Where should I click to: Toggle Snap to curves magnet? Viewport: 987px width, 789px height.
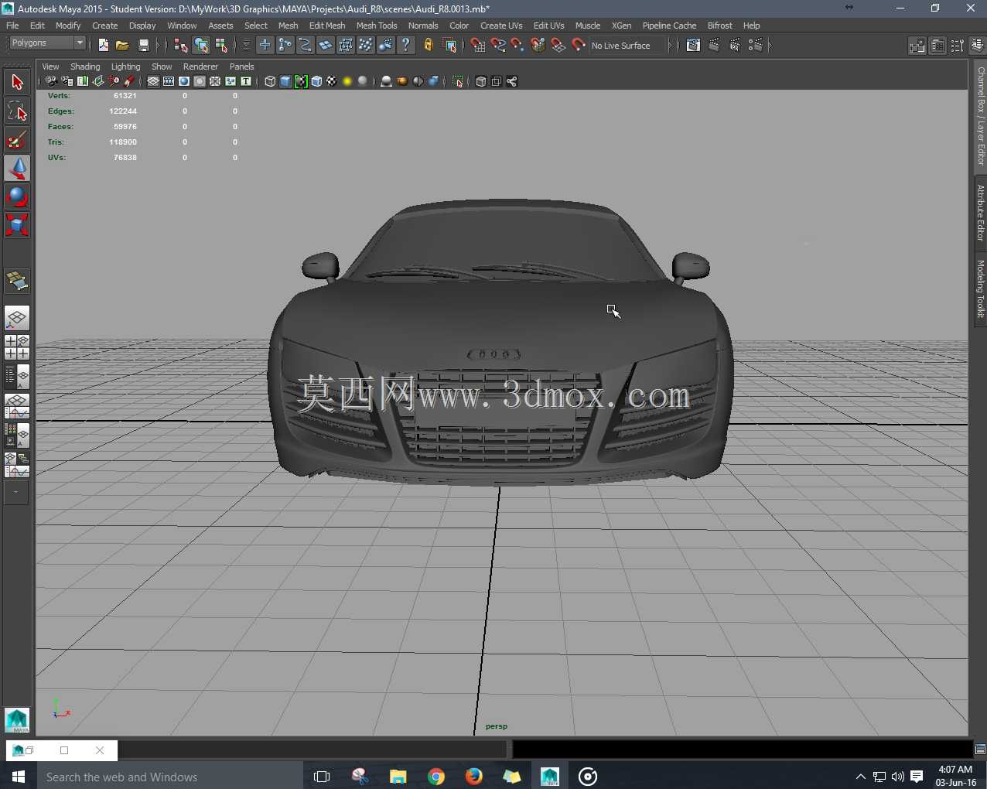[498, 46]
